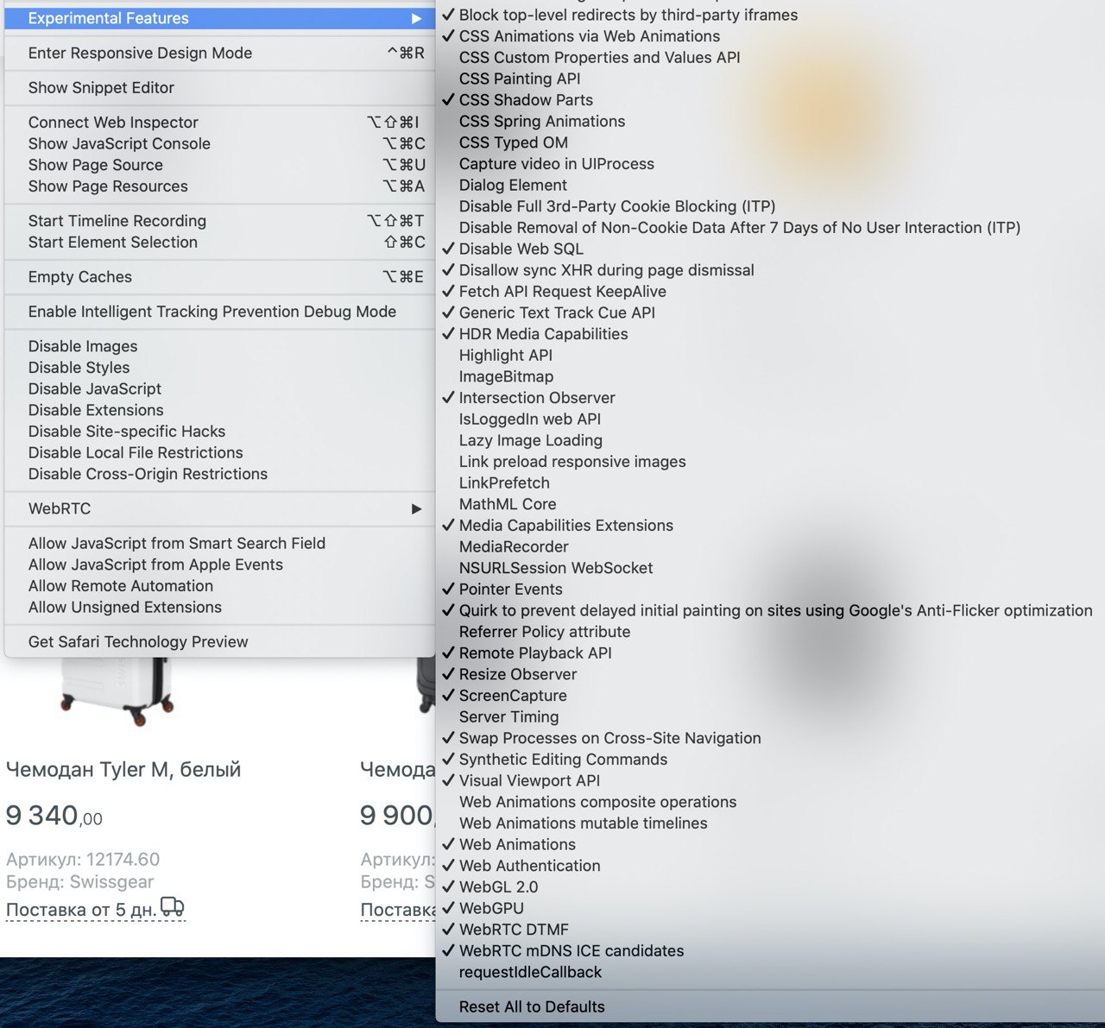Toggle Allow JavaScript from Smart Search Field
1105x1028 pixels.
click(219, 543)
